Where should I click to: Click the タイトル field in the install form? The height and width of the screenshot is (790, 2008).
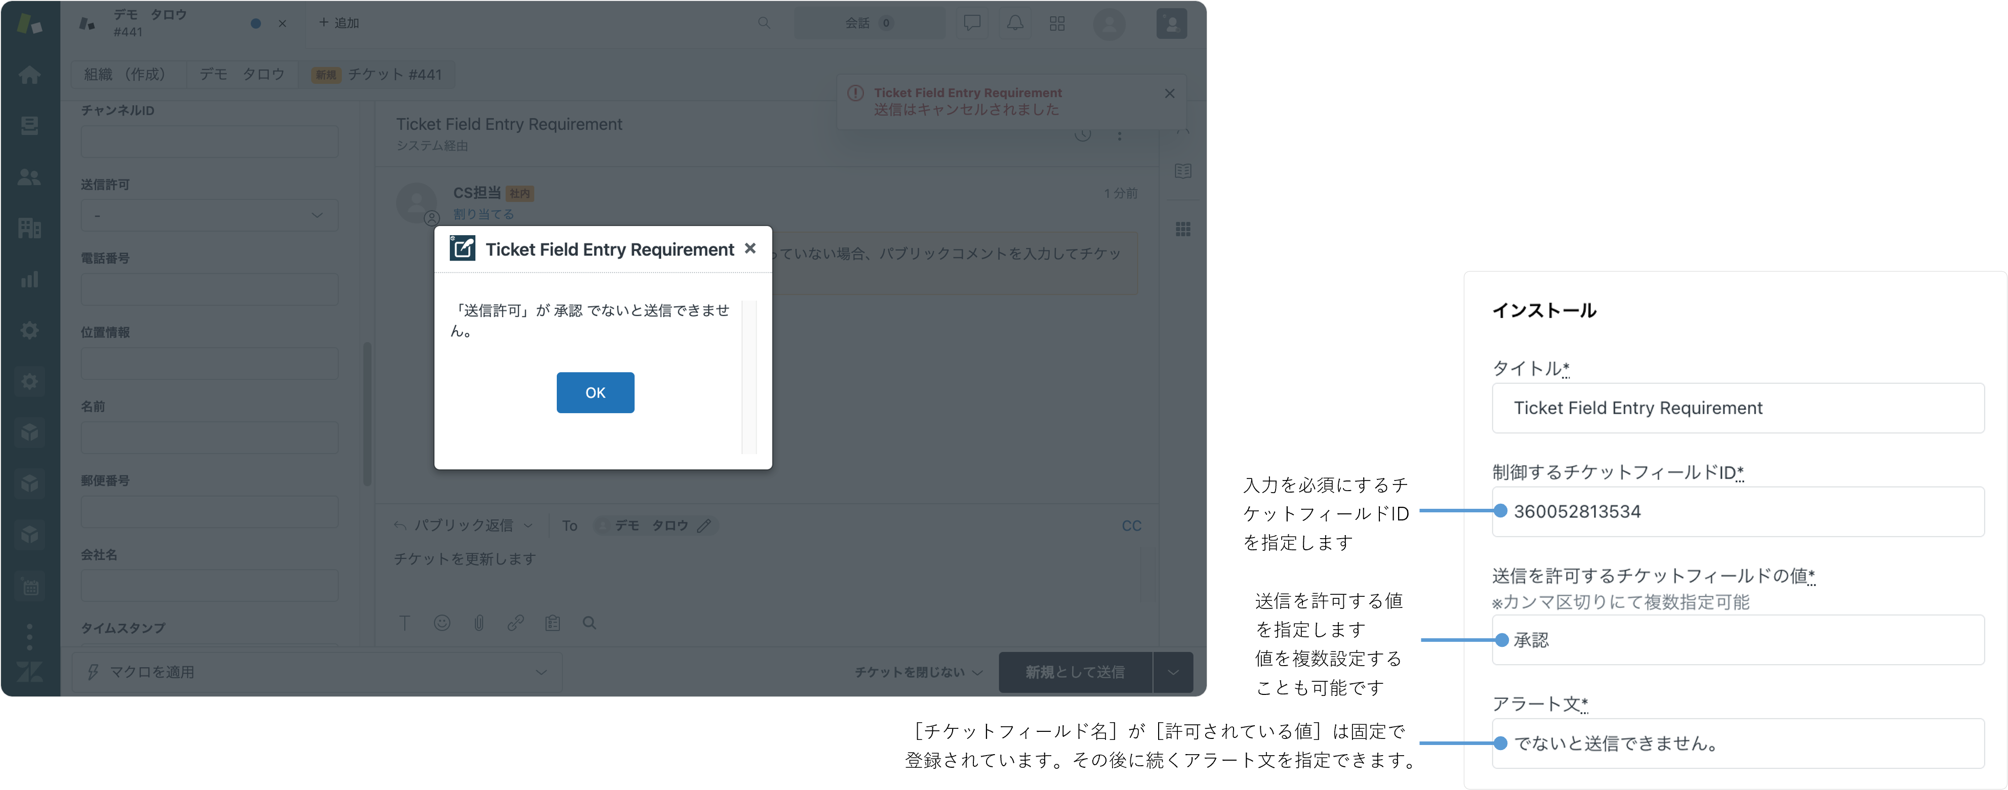coord(1738,408)
